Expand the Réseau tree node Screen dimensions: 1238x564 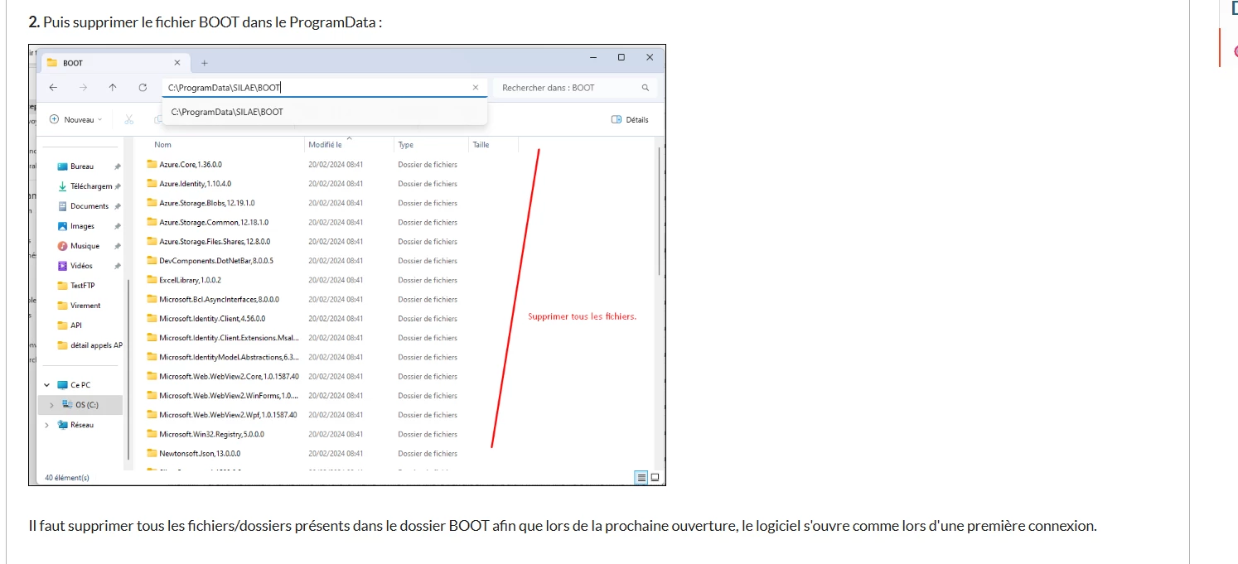tap(47, 425)
